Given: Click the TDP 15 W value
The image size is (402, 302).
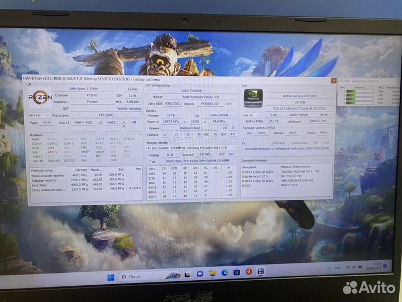Looking at the screenshot, I should tap(132, 95).
